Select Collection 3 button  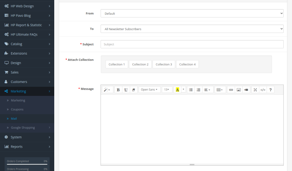click(164, 64)
